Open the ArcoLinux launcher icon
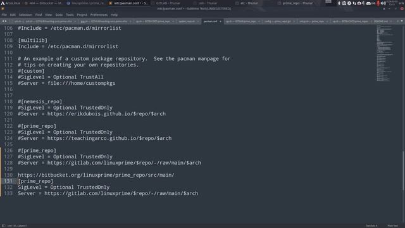 click(x=10, y=3)
